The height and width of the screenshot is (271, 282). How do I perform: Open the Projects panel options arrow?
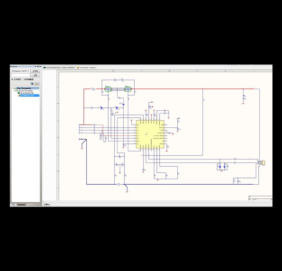36,67
